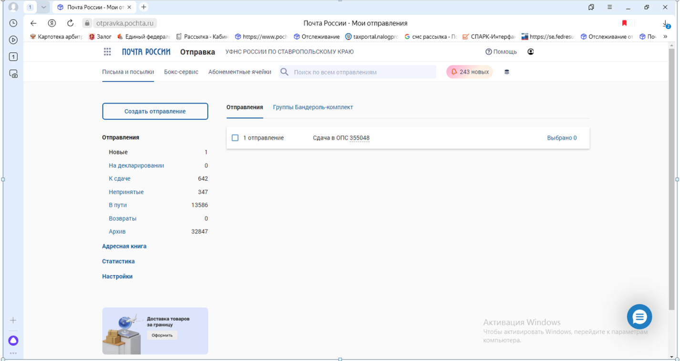Open the Бокс-сервис tab
This screenshot has height=361, width=680.
(181, 72)
